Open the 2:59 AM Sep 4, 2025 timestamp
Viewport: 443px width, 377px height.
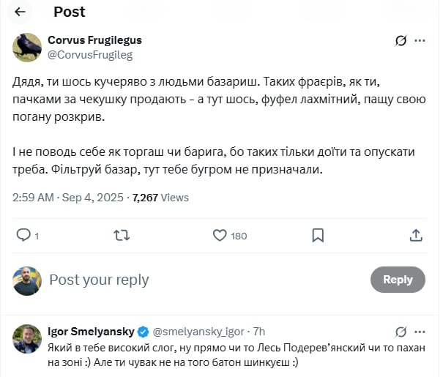click(x=67, y=197)
